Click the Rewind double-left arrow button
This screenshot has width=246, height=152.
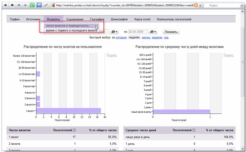click(6, 5)
